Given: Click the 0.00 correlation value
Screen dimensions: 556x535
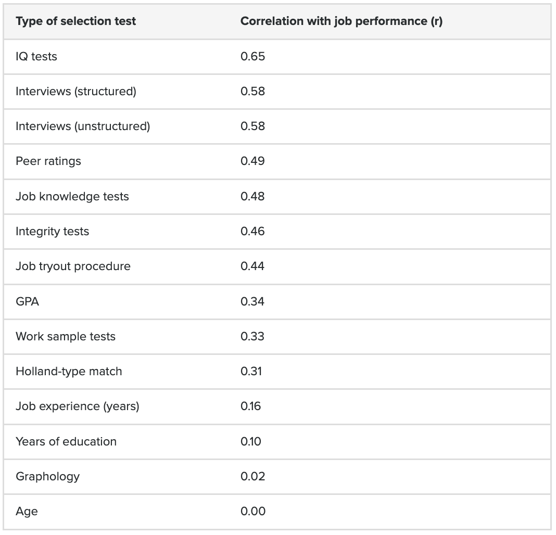Looking at the screenshot, I should [x=253, y=511].
